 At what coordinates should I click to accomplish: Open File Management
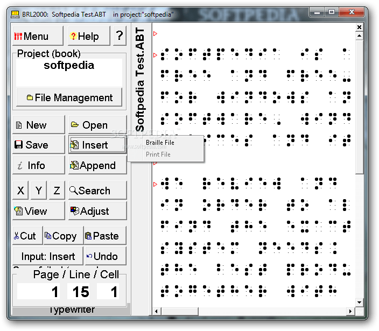pyautogui.click(x=69, y=97)
